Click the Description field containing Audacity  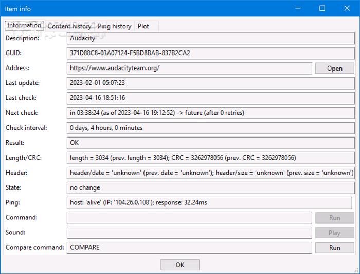(x=210, y=38)
